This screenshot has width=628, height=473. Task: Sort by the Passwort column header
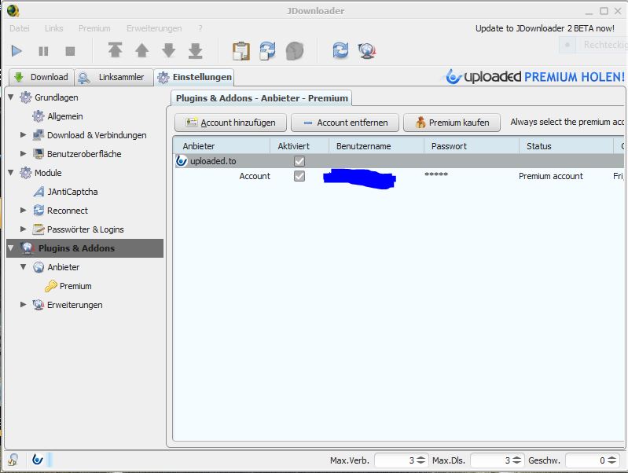tap(472, 146)
